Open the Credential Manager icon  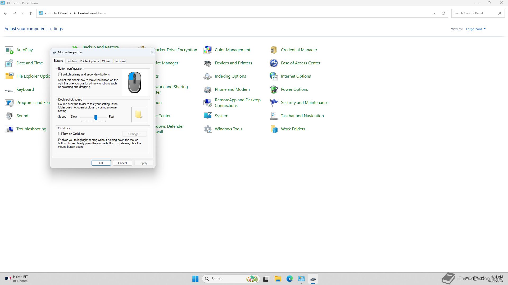274,50
